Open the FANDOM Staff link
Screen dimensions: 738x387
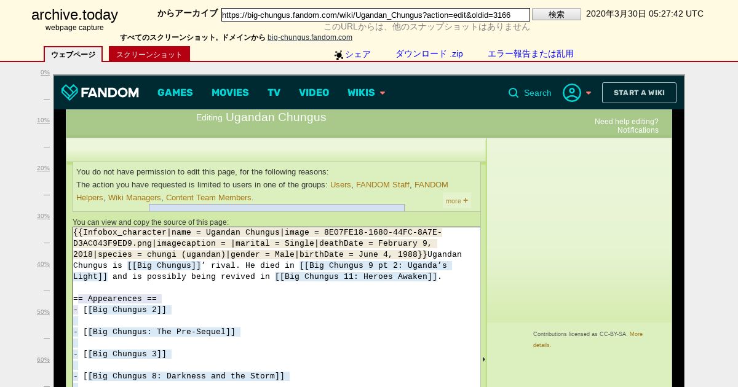tap(383, 184)
